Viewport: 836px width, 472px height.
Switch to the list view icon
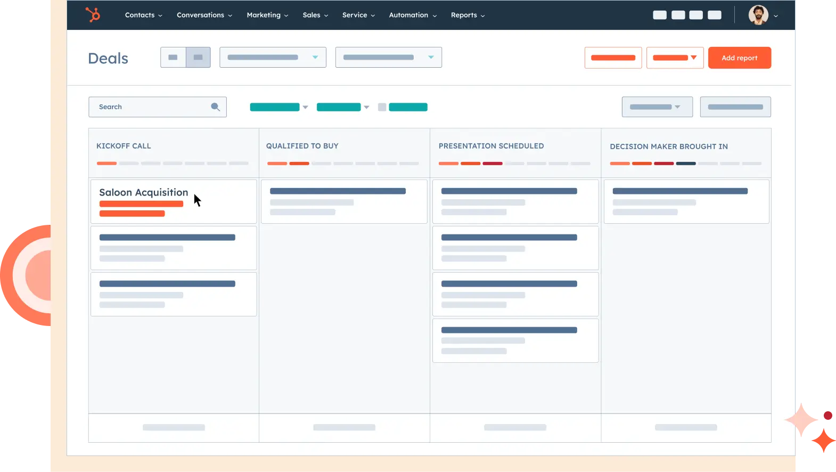pyautogui.click(x=173, y=58)
